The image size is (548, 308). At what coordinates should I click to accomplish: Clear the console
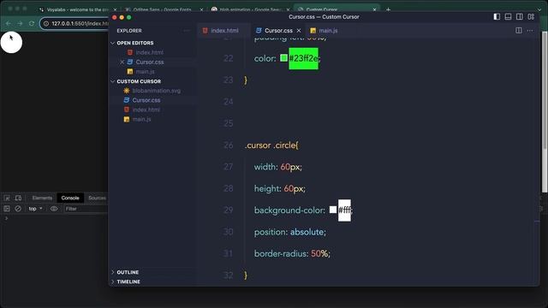[18, 209]
